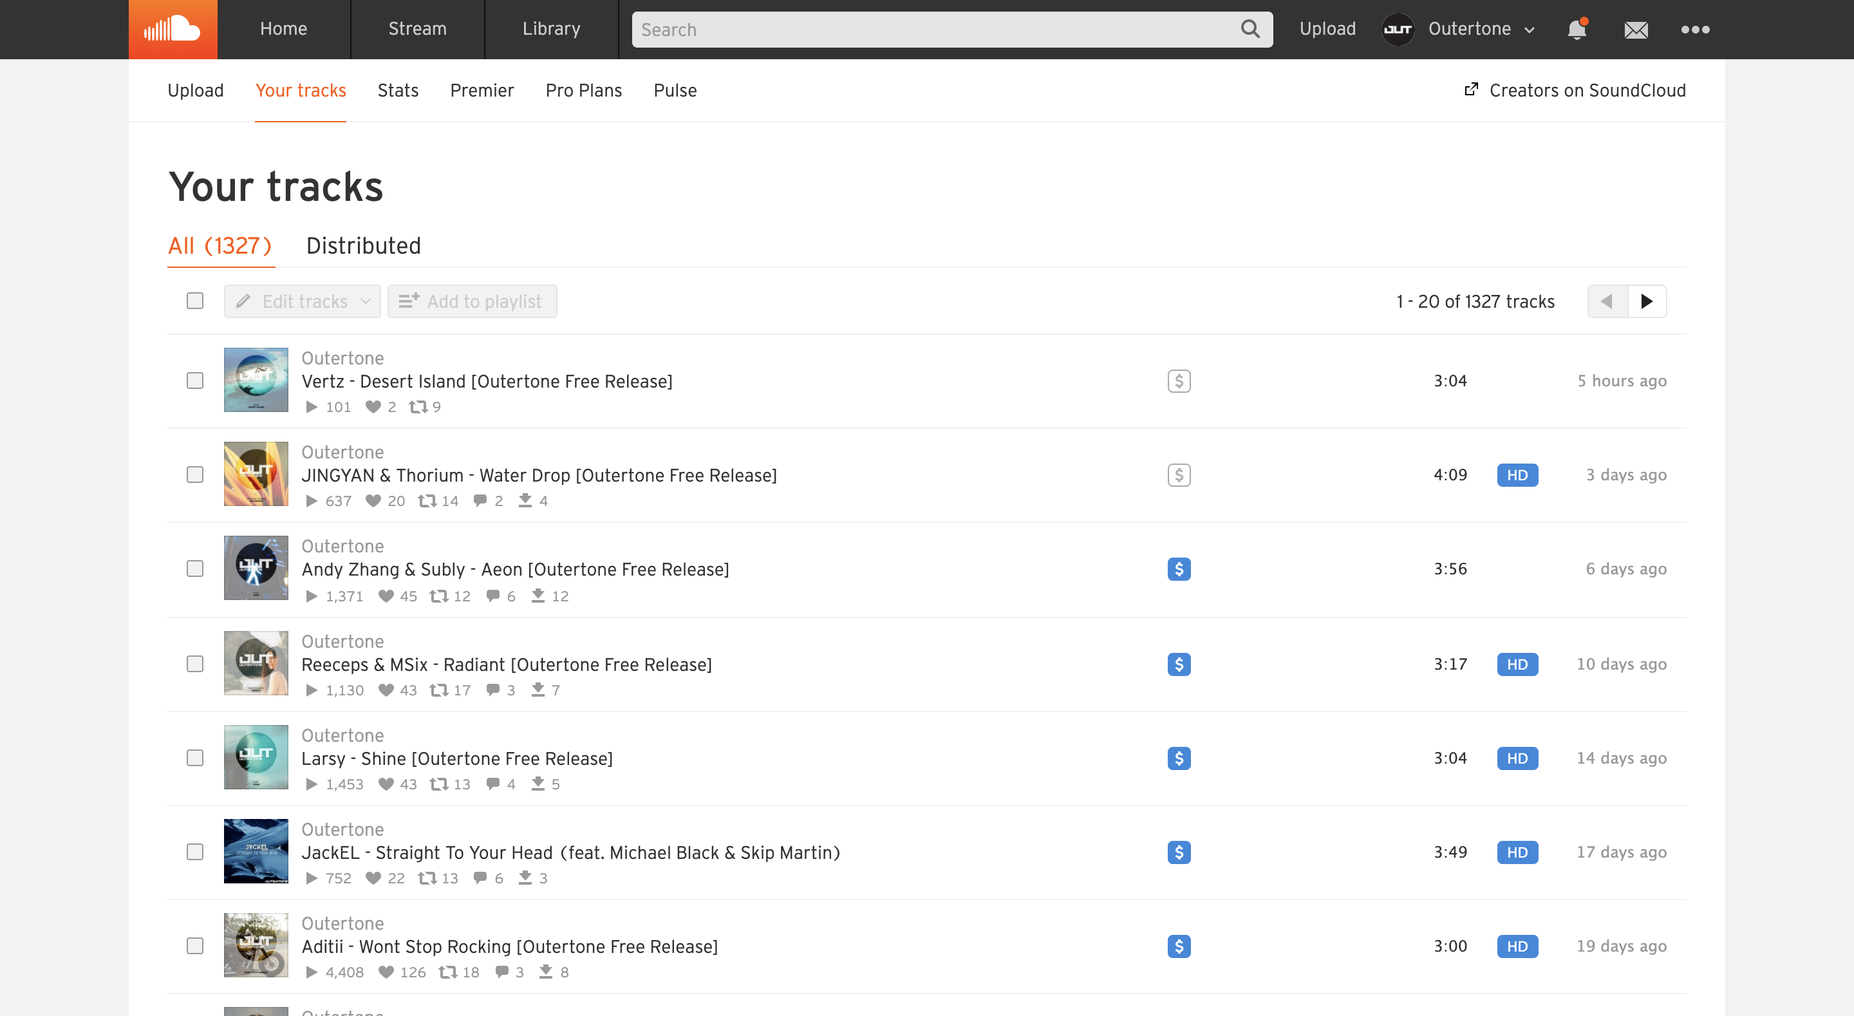Screen dimensions: 1854x1016
Task: Open messages via the envelope icon
Action: pos(1636,30)
